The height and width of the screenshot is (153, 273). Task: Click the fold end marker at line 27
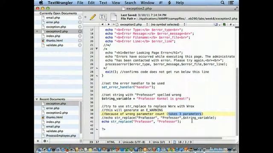point(97,68)
